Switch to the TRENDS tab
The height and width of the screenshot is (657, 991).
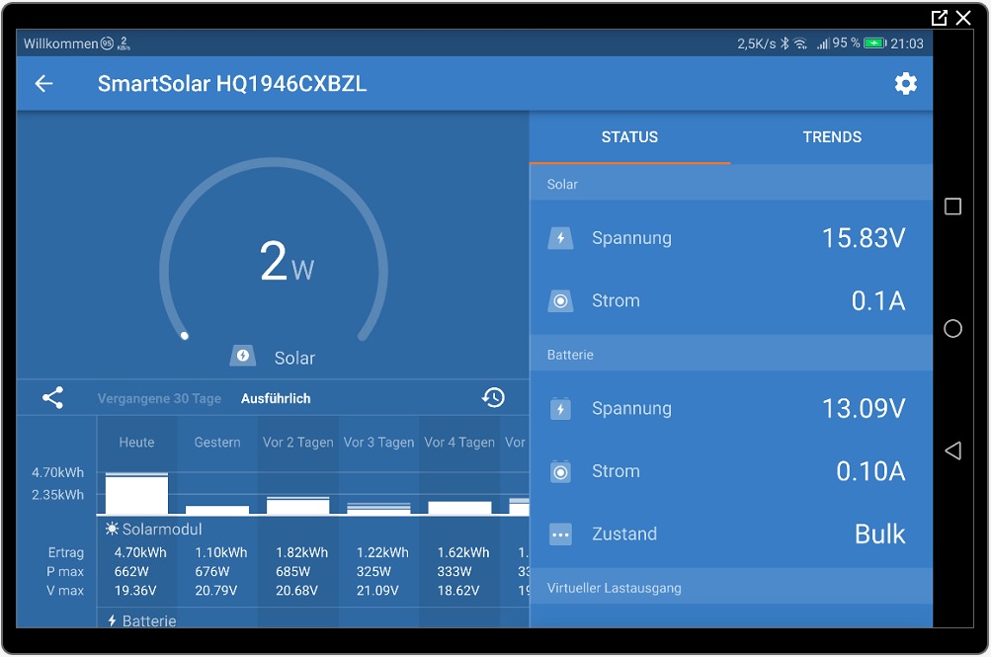pyautogui.click(x=832, y=137)
